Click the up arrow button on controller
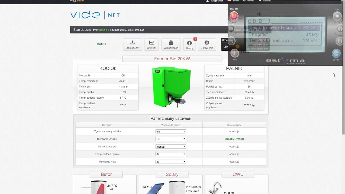Image resolution: width=345 pixels, height=194 pixels. (339, 29)
